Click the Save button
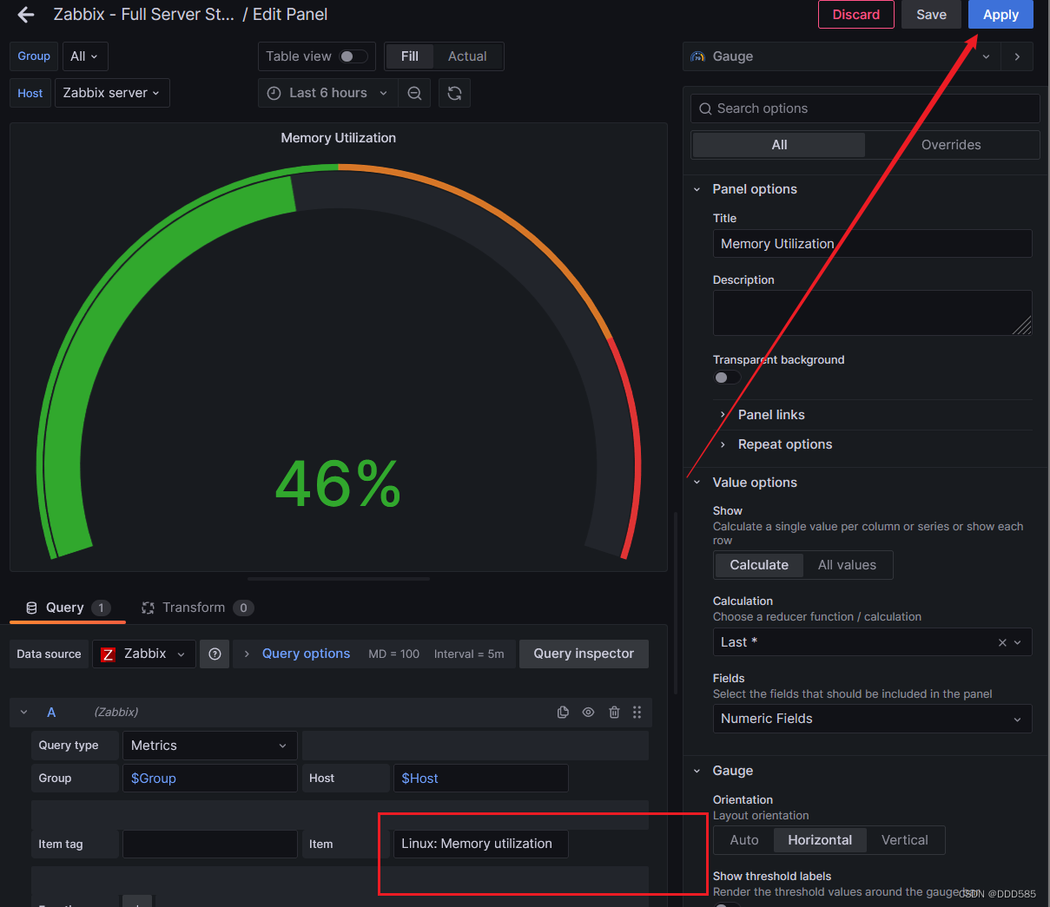1050x907 pixels. pos(931,15)
